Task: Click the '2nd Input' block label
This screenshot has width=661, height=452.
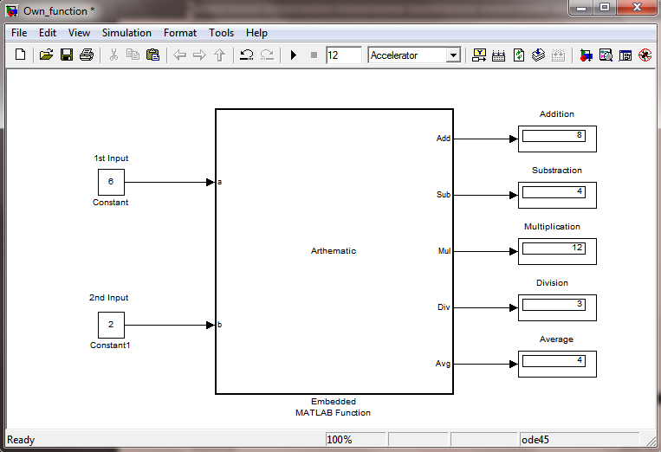Action: [x=108, y=298]
